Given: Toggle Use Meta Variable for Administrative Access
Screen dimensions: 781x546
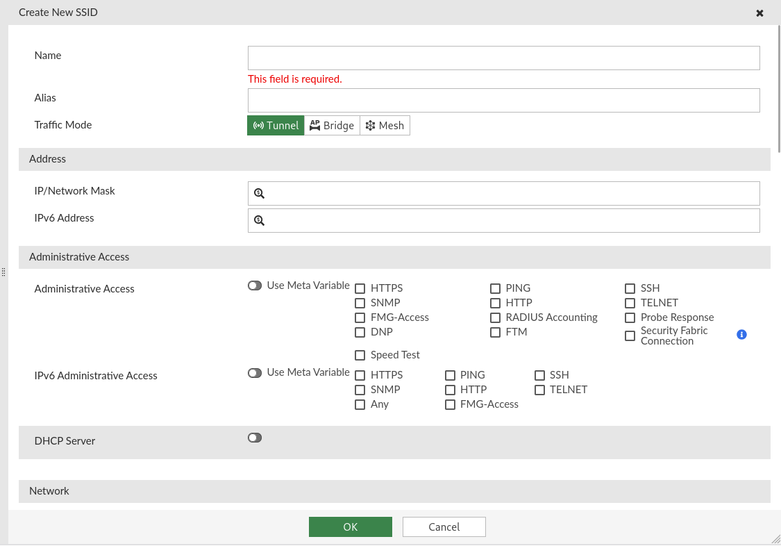Looking at the screenshot, I should click(x=255, y=286).
